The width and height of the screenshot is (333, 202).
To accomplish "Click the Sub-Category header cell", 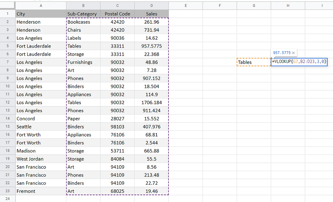I will (x=83, y=14).
